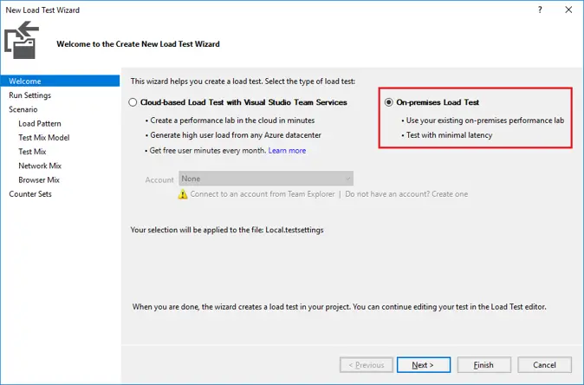Click the warning icon beside Connect message
The height and width of the screenshot is (385, 584).
(x=183, y=194)
